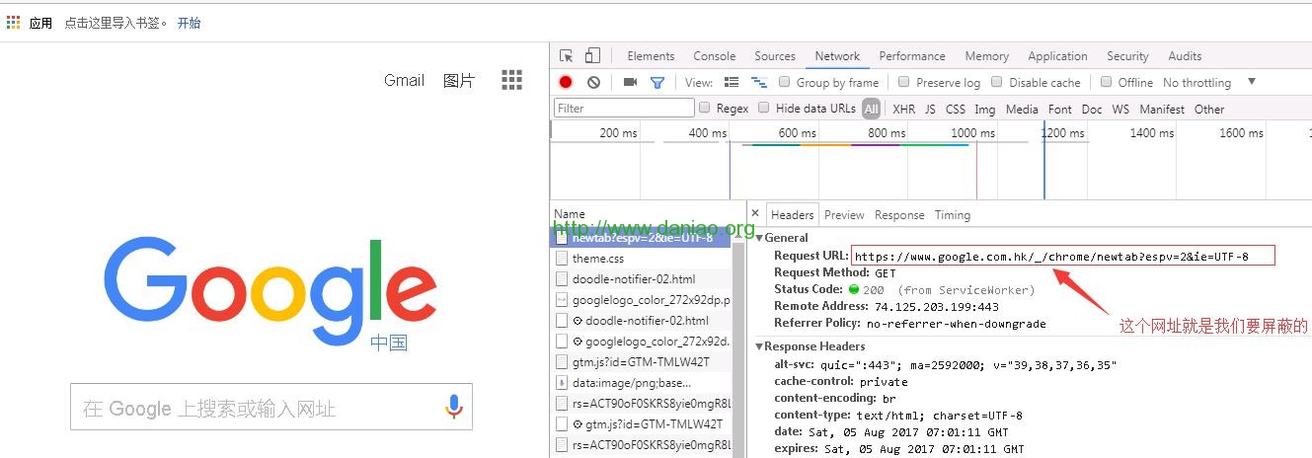
Task: Select the All request type filter
Action: point(871,109)
